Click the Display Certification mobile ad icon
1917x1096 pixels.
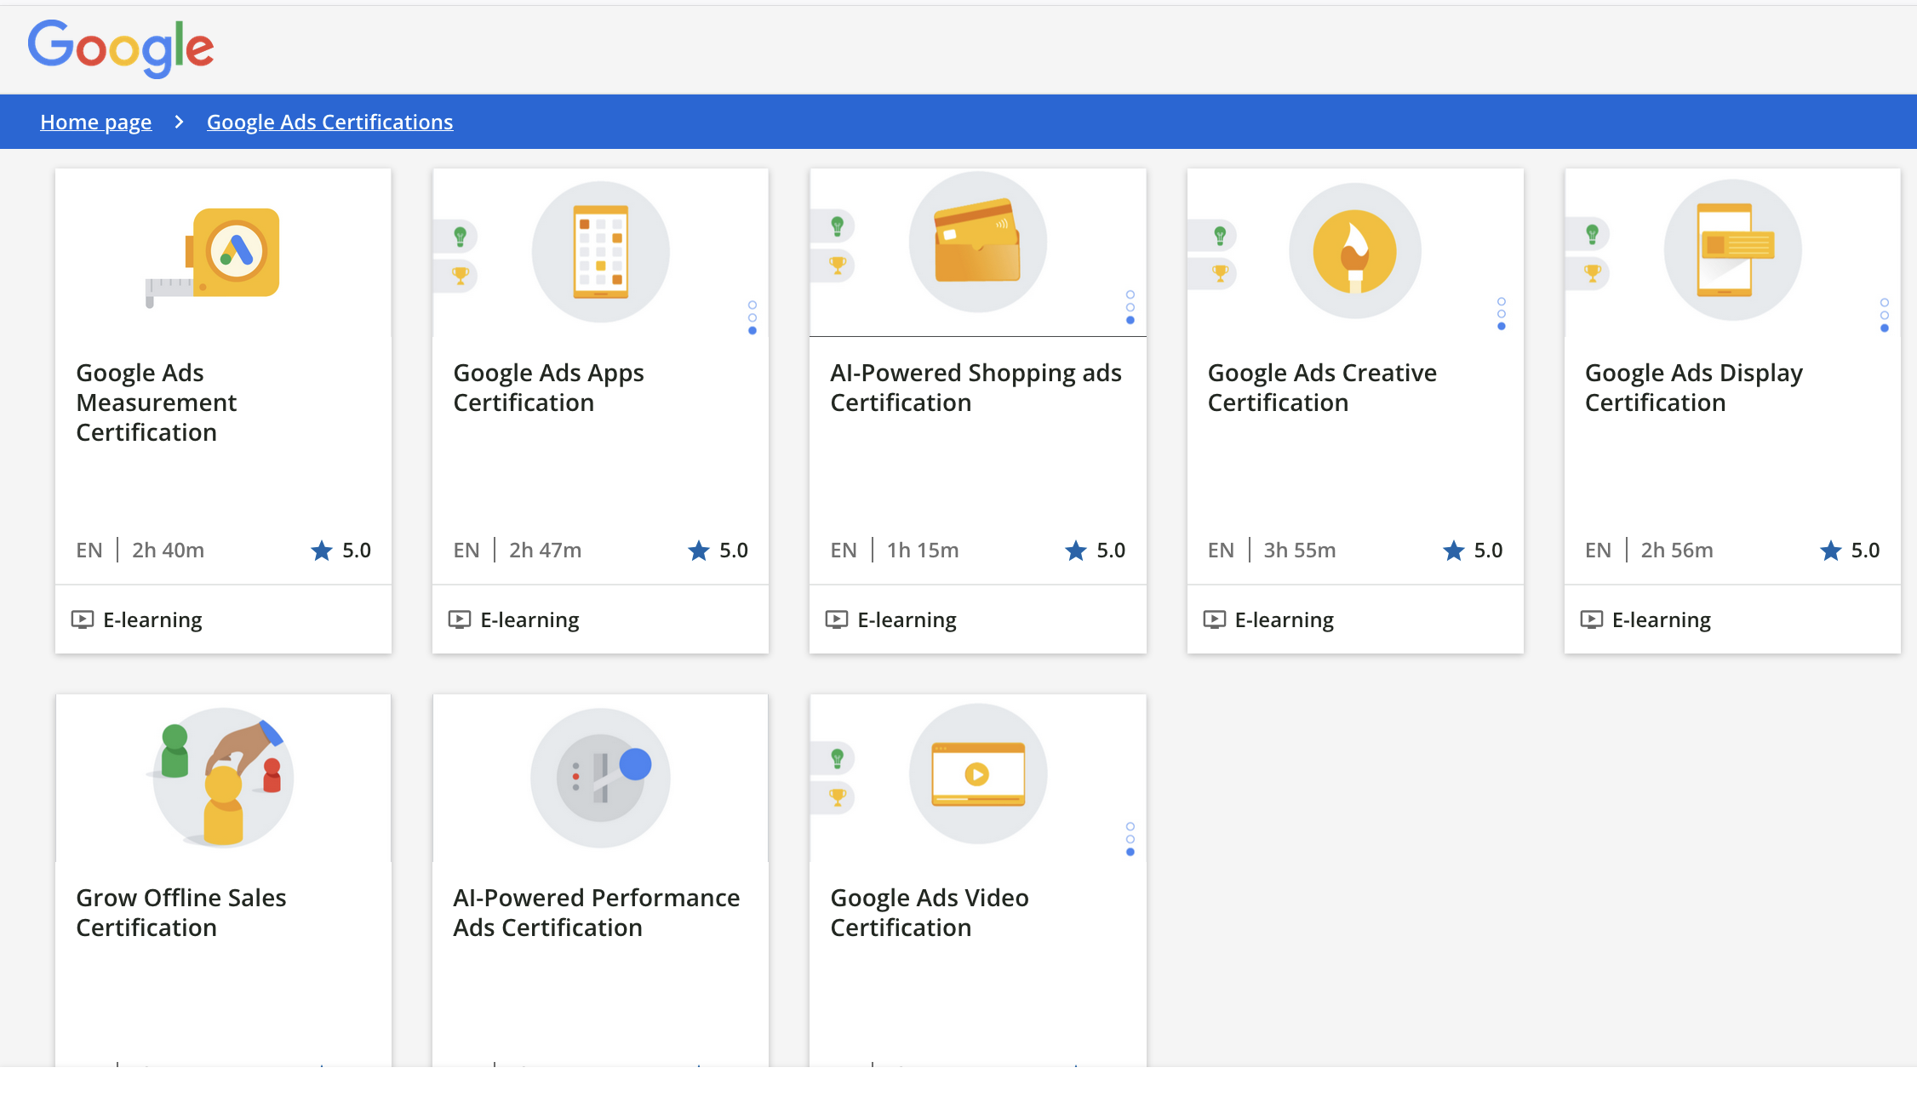[x=1732, y=250]
